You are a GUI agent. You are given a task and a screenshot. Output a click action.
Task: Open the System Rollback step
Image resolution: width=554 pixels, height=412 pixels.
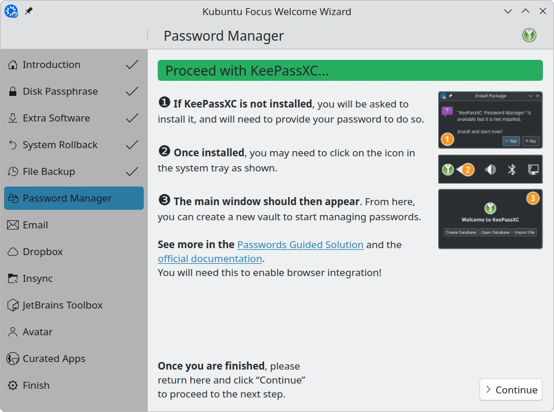(x=74, y=145)
